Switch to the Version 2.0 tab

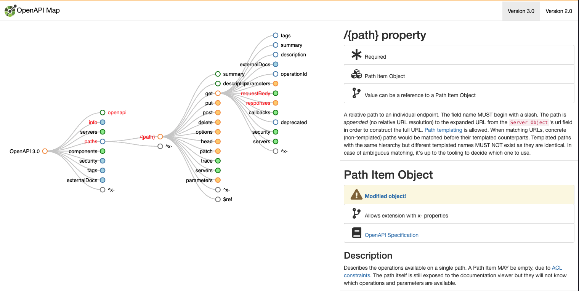point(559,11)
